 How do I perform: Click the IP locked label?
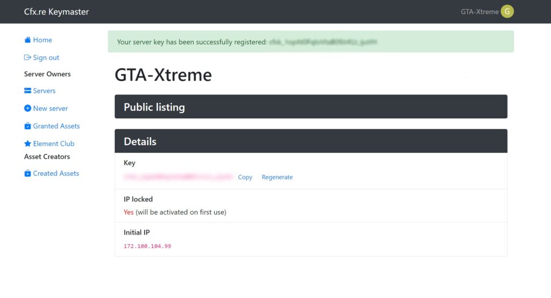[x=138, y=199]
